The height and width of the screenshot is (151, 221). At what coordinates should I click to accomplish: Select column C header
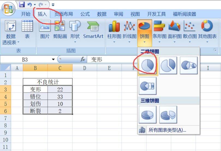point(60,68)
